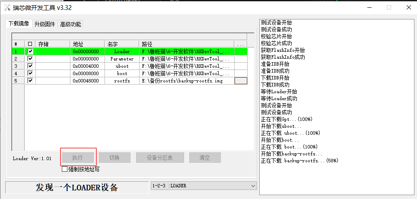This screenshot has height=199, width=417.
Task: Click the path cell of the Parameter row
Action: [187, 59]
